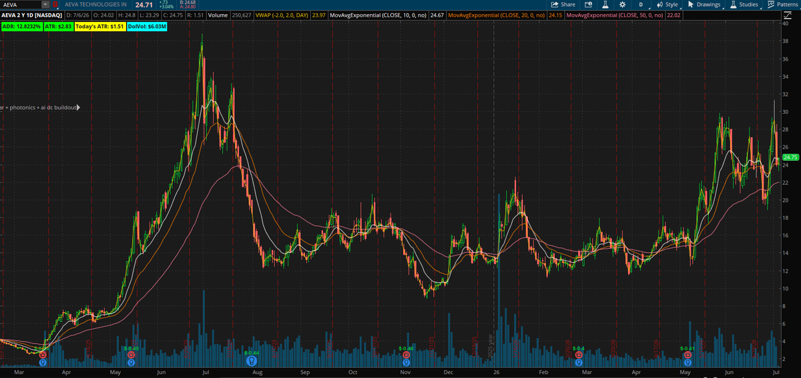Click the red earnings call icon under $-0.45

pyautogui.click(x=131, y=356)
